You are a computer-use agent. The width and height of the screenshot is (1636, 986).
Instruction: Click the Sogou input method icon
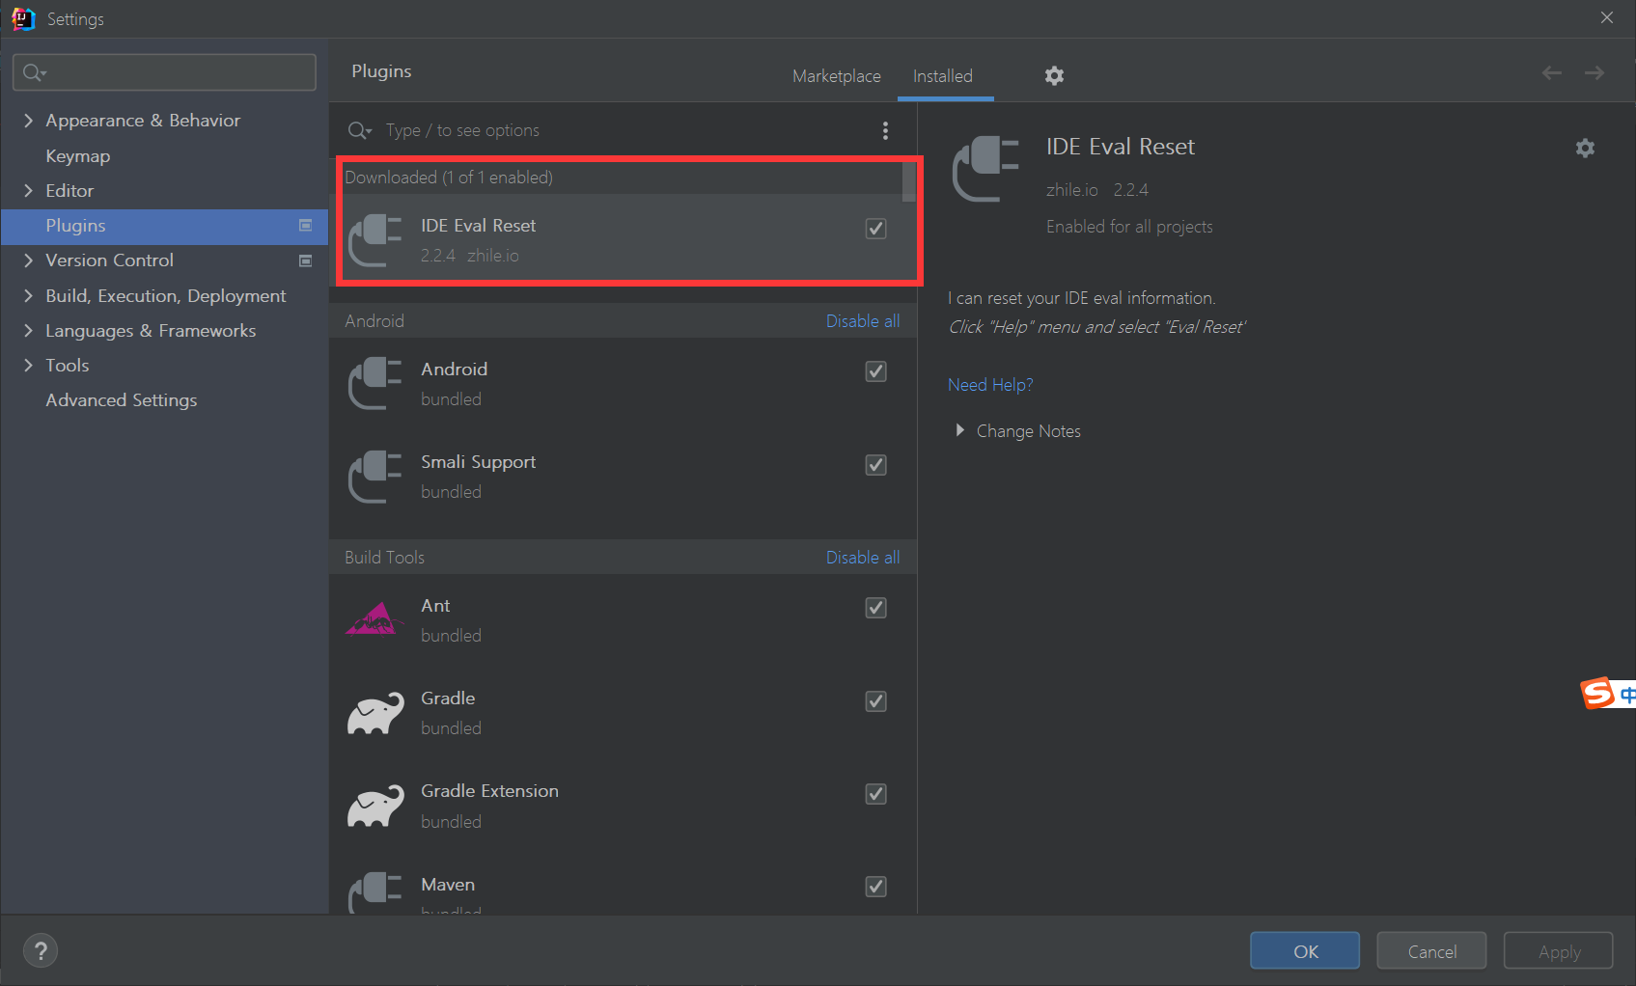click(1598, 693)
